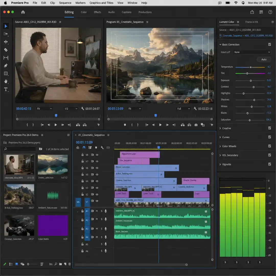The height and width of the screenshot is (276, 276).
Task: Expand the HSL Secondary section
Action: coord(220,155)
